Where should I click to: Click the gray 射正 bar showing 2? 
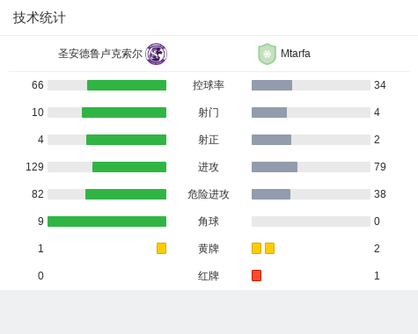(x=271, y=140)
